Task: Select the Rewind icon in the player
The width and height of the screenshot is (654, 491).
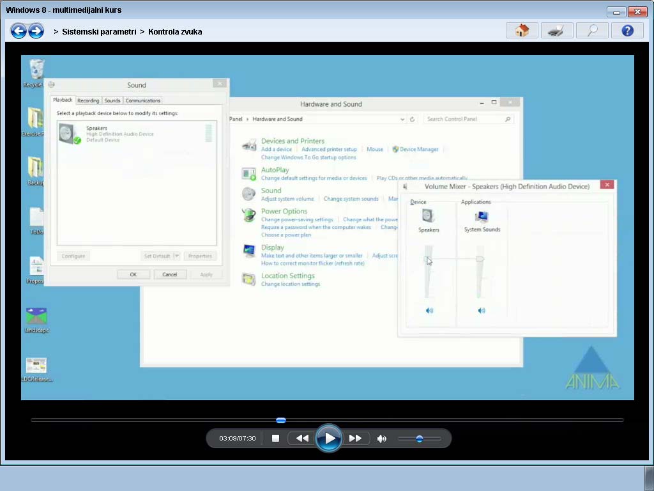Action: pos(301,438)
